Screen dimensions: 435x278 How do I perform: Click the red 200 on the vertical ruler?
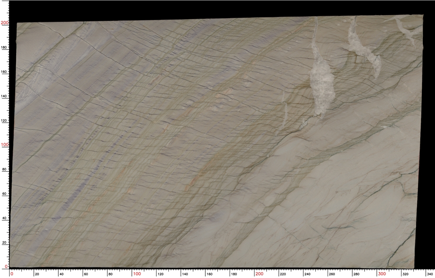4,23
